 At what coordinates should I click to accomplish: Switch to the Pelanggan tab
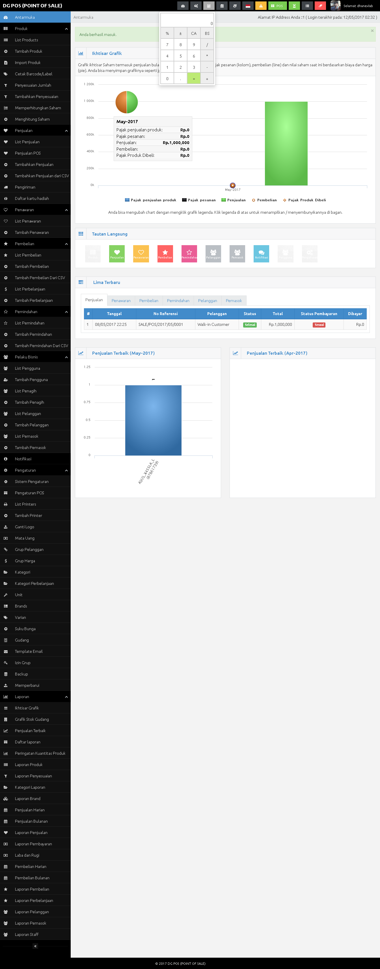click(x=208, y=301)
